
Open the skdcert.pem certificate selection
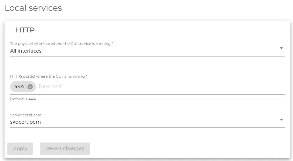click(25, 122)
